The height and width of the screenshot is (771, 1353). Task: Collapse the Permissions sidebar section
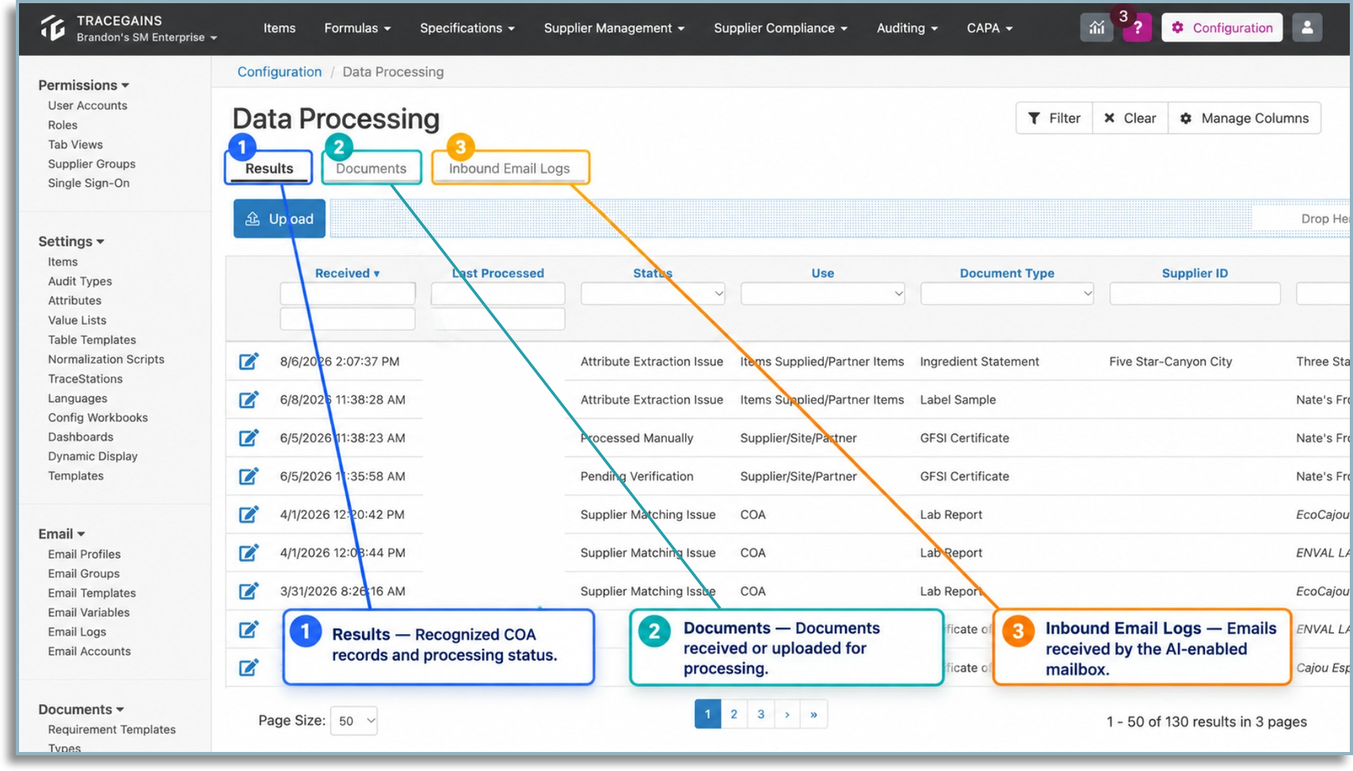(83, 85)
